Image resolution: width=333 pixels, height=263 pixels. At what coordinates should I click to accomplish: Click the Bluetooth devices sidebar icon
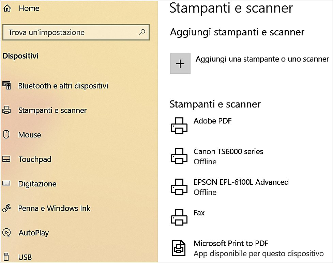[6, 85]
